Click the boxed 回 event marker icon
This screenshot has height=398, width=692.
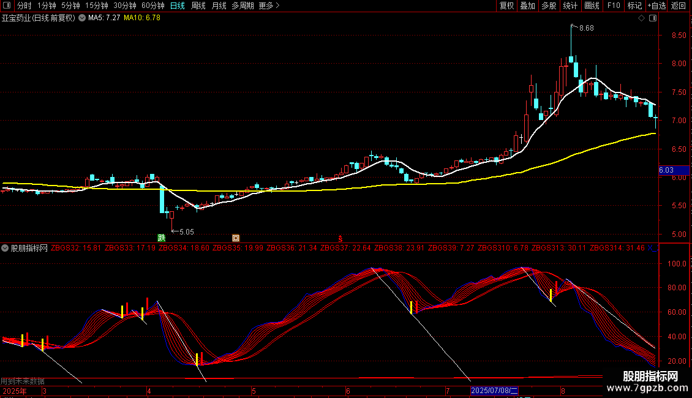[x=236, y=238]
